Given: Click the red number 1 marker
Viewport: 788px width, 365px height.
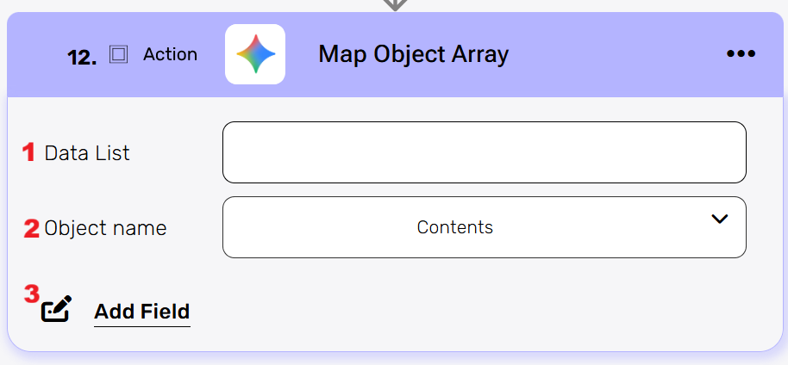Looking at the screenshot, I should click(28, 152).
